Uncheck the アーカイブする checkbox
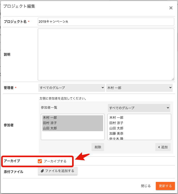Image resolution: width=178 pixels, height=194 pixels. 40,161
